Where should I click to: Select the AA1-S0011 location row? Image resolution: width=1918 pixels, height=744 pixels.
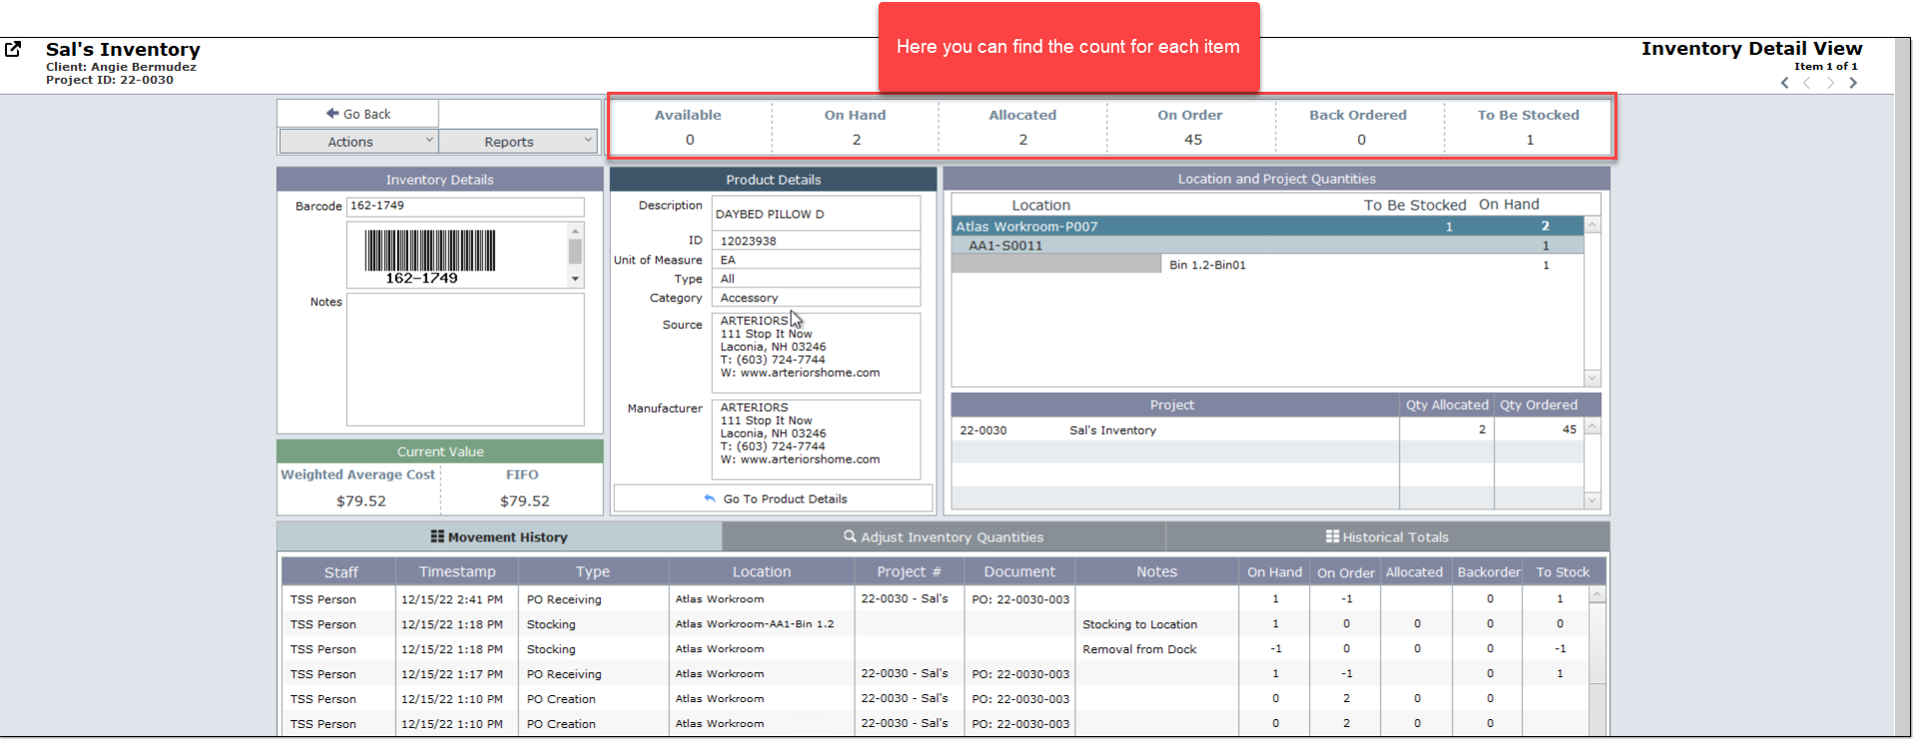pos(1268,245)
